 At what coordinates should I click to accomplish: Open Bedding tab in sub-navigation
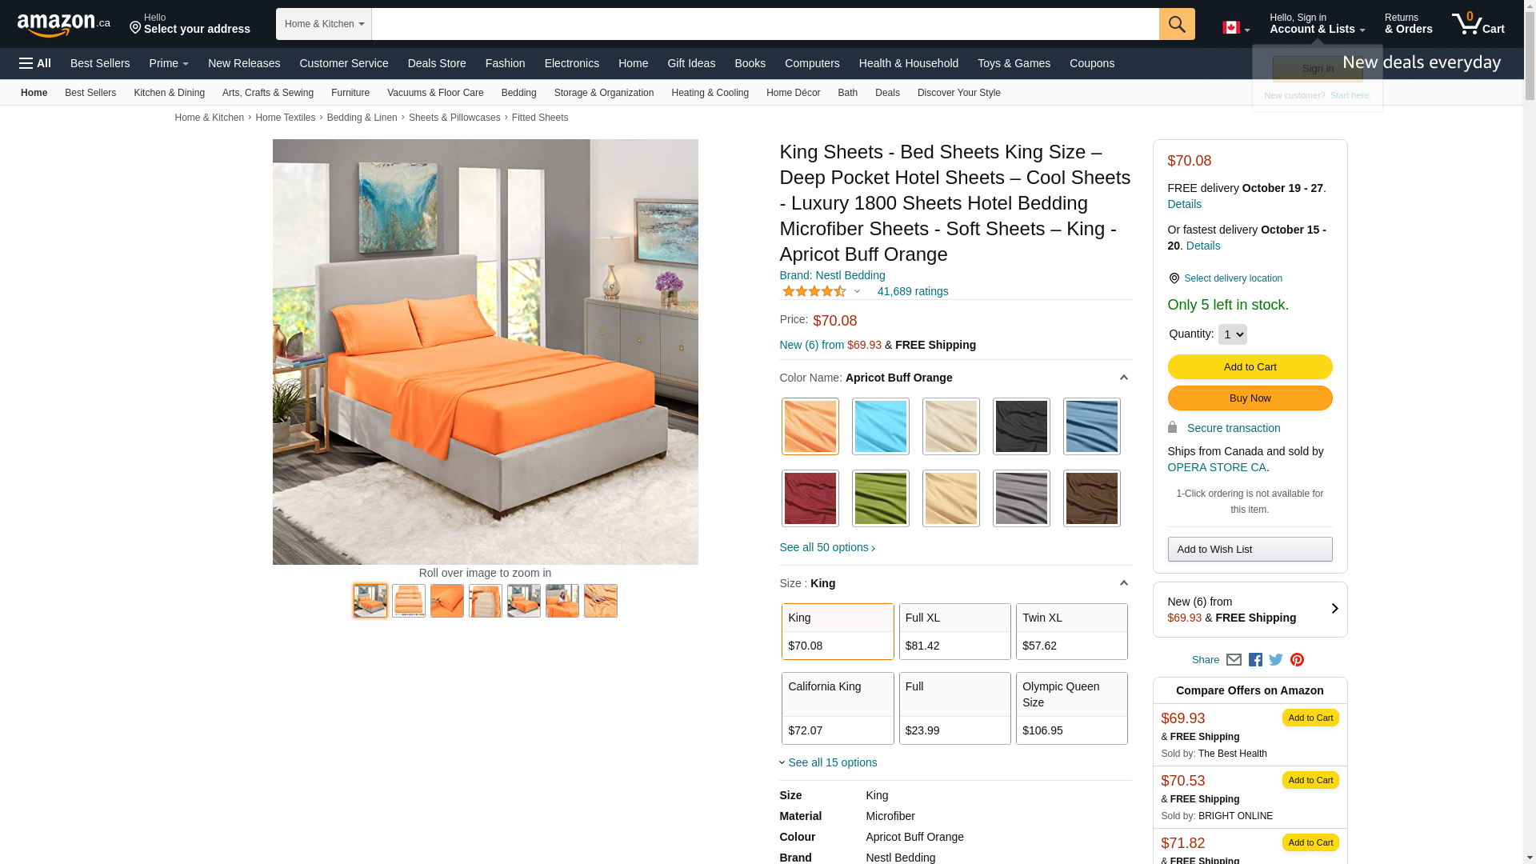(518, 93)
